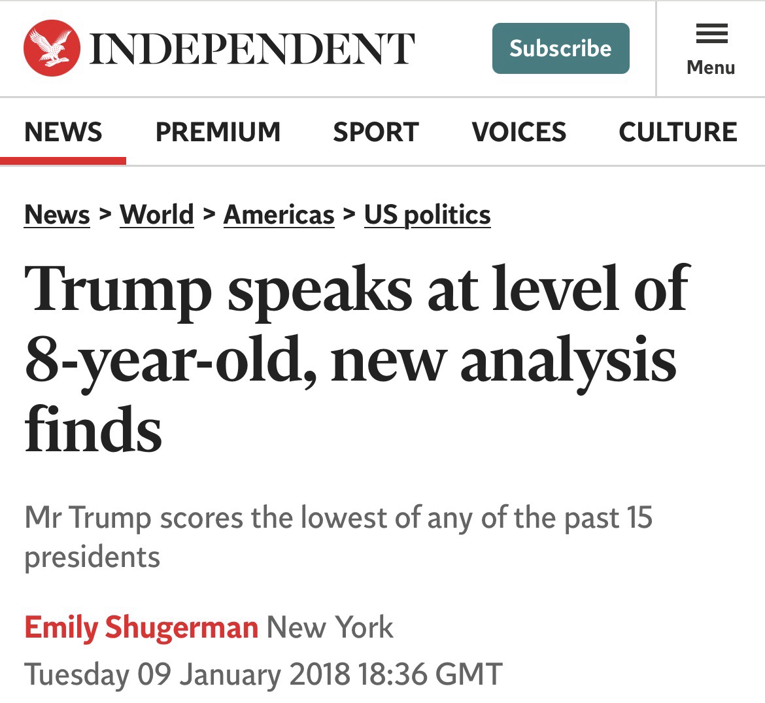This screenshot has height=703, width=765.
Task: Open the Americas breadcrumb link
Action: pos(279,214)
